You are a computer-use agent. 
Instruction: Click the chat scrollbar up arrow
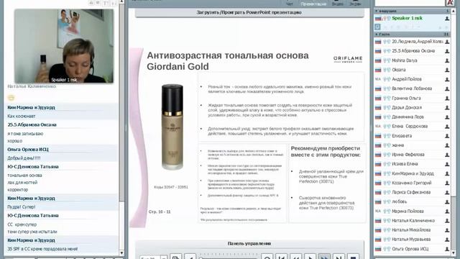121,1
